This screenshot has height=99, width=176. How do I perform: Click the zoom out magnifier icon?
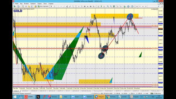(111, 6)
